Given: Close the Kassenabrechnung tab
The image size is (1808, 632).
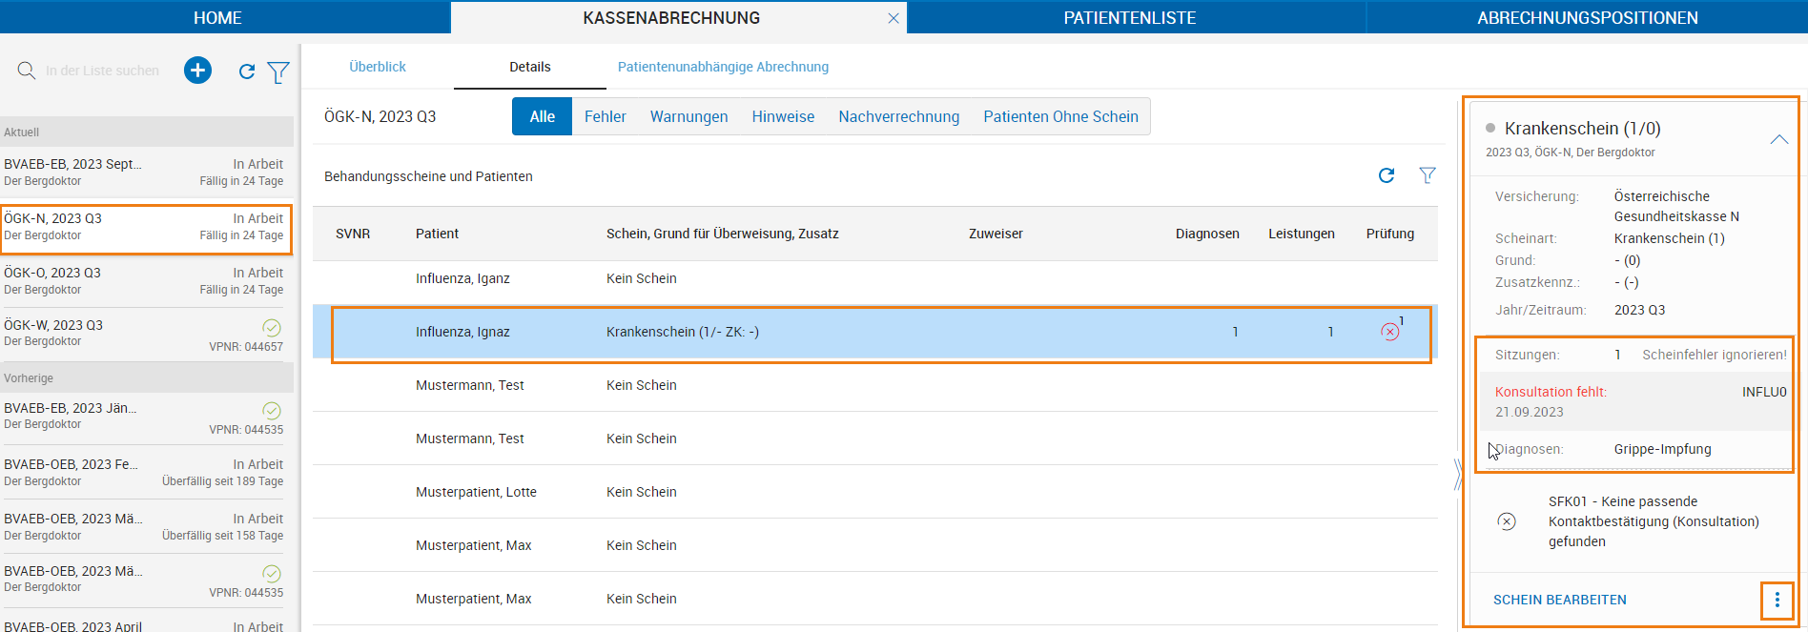Looking at the screenshot, I should pyautogui.click(x=894, y=18).
